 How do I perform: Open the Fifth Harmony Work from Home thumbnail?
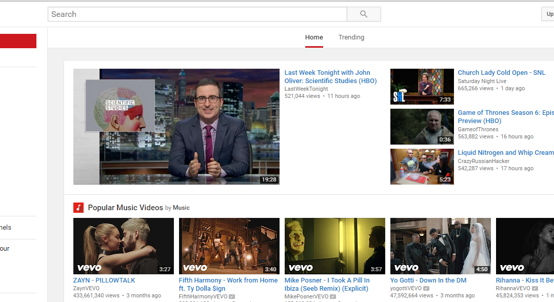coord(229,246)
